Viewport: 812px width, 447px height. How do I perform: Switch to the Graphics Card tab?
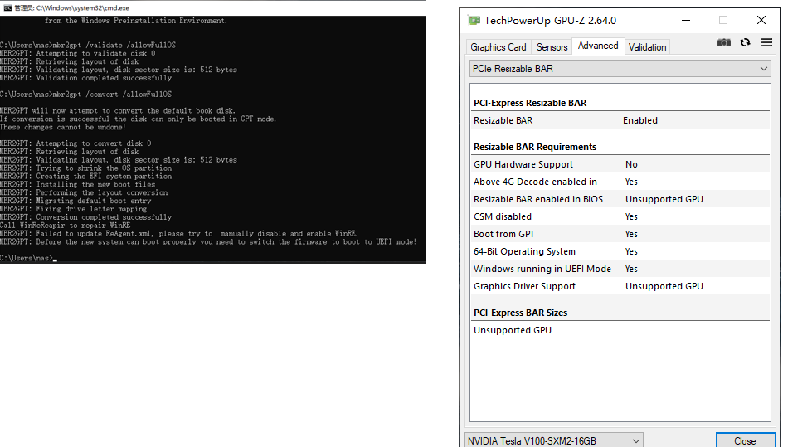coord(498,47)
